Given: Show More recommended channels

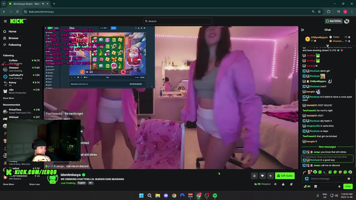Looking at the screenshot, I should click(x=8, y=184).
